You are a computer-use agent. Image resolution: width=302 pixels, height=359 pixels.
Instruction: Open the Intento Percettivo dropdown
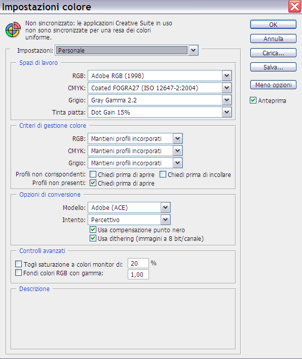point(129,220)
